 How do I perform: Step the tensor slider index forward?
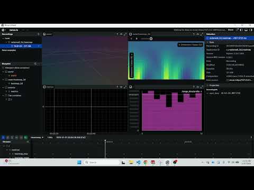[x=137, y=39]
